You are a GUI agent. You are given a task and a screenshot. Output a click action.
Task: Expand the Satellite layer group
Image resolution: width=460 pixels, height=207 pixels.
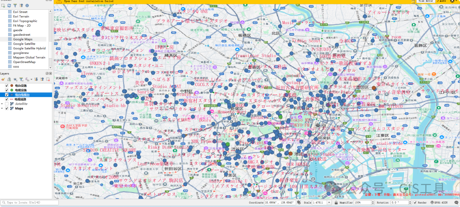coord(2,104)
